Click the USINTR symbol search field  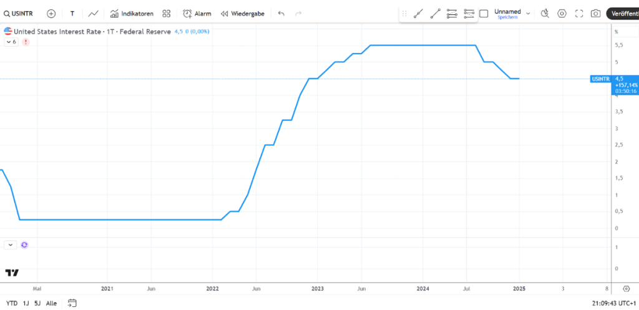click(21, 13)
